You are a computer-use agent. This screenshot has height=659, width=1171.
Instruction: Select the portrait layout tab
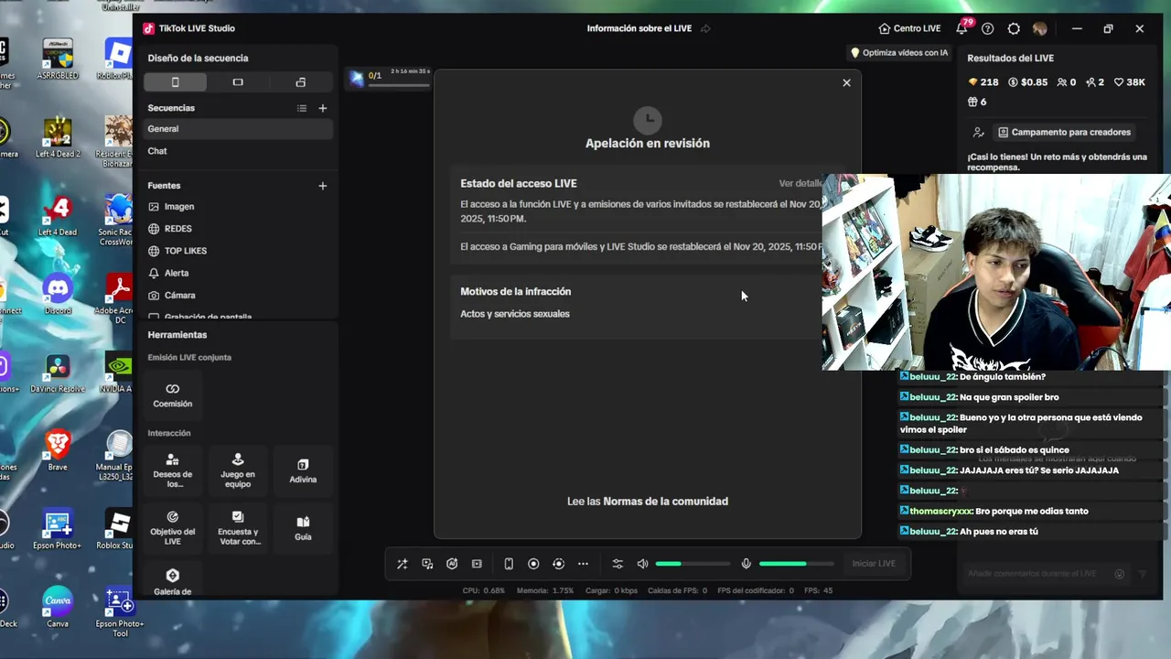click(x=175, y=82)
